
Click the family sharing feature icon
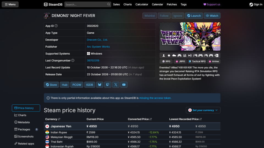(185, 55)
